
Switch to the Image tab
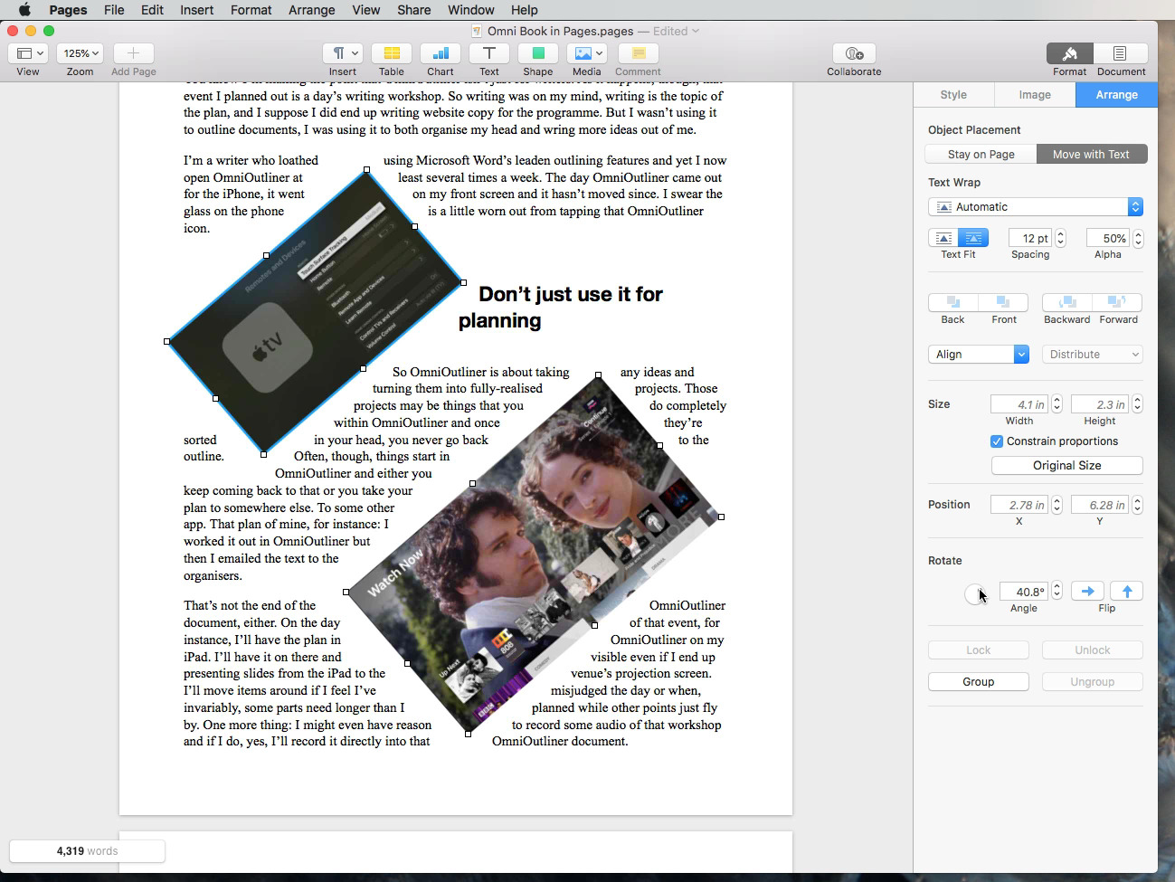pos(1035,95)
